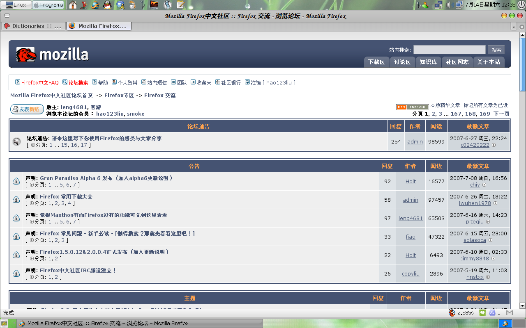Image resolution: width=526 pixels, height=328 pixels.
Task: Log out via 注销 hao123liu link
Action: click(273, 82)
